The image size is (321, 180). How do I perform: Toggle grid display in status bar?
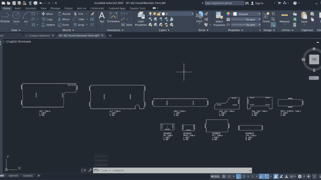224,176
